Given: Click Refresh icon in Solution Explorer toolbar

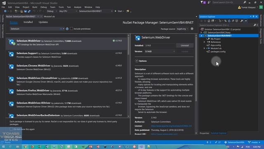Looking at the screenshot, I should click(229, 21).
